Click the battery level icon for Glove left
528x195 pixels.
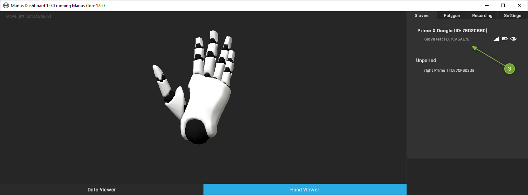[505, 39]
